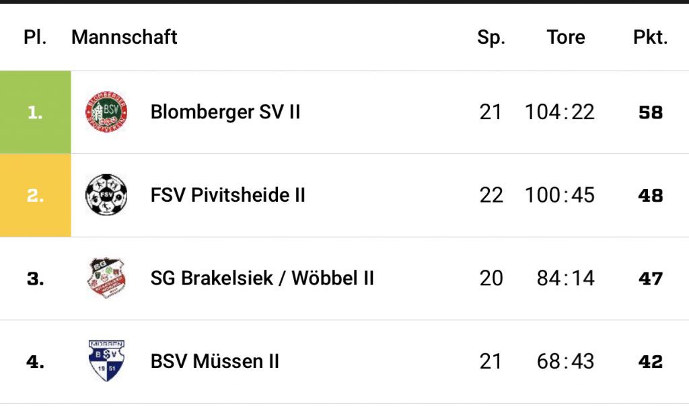The height and width of the screenshot is (409, 689).
Task: Sort by the Pkt. points column header
Action: point(651,38)
